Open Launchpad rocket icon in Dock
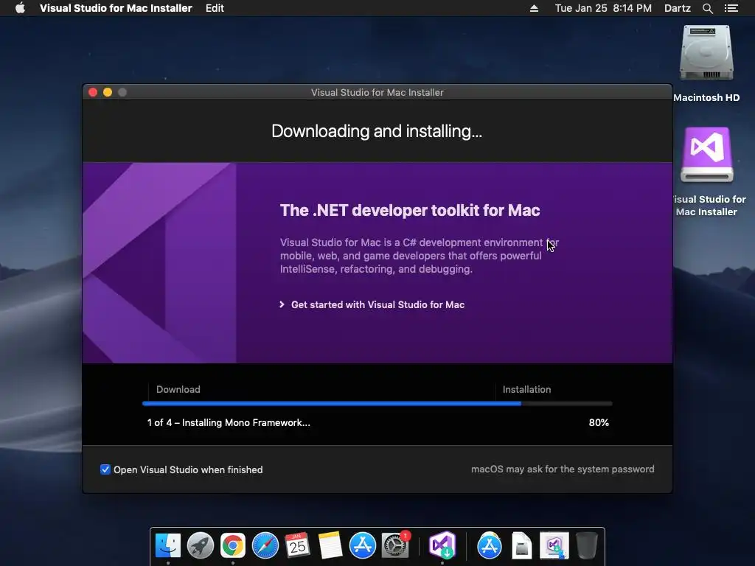 [x=201, y=545]
